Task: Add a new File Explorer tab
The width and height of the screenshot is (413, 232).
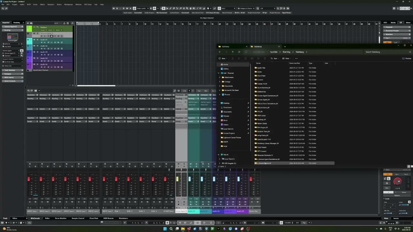Action: pyautogui.click(x=285, y=46)
